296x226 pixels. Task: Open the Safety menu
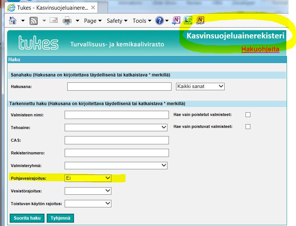pyautogui.click(x=117, y=21)
